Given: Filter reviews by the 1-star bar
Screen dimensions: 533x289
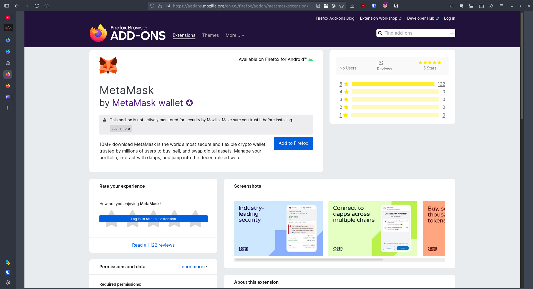Looking at the screenshot, I should tap(395, 115).
